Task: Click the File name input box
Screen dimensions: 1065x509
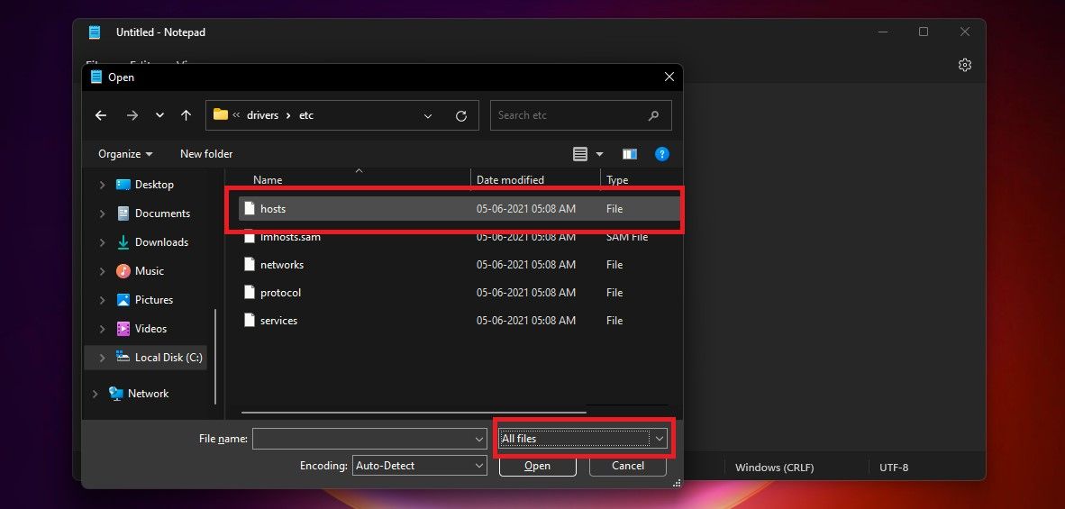Action: (x=363, y=439)
